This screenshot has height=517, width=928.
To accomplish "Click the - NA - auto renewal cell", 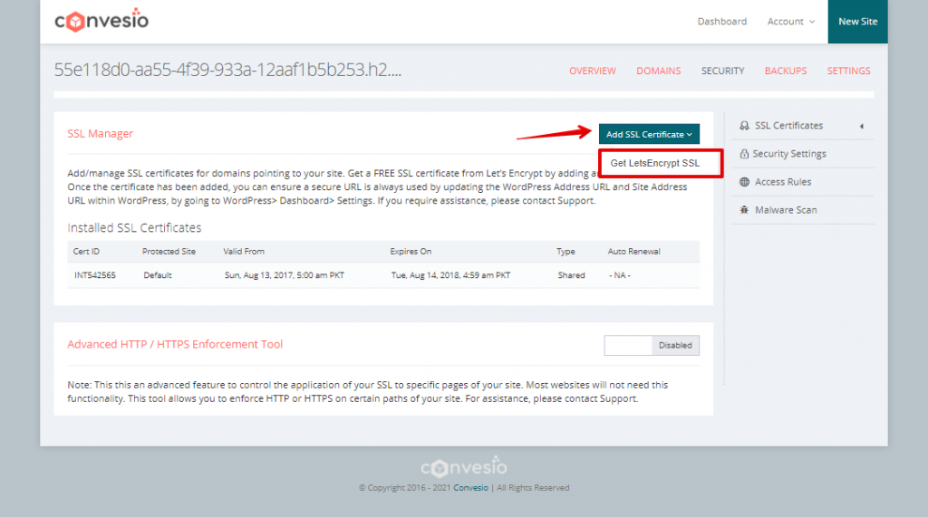I will [x=620, y=275].
